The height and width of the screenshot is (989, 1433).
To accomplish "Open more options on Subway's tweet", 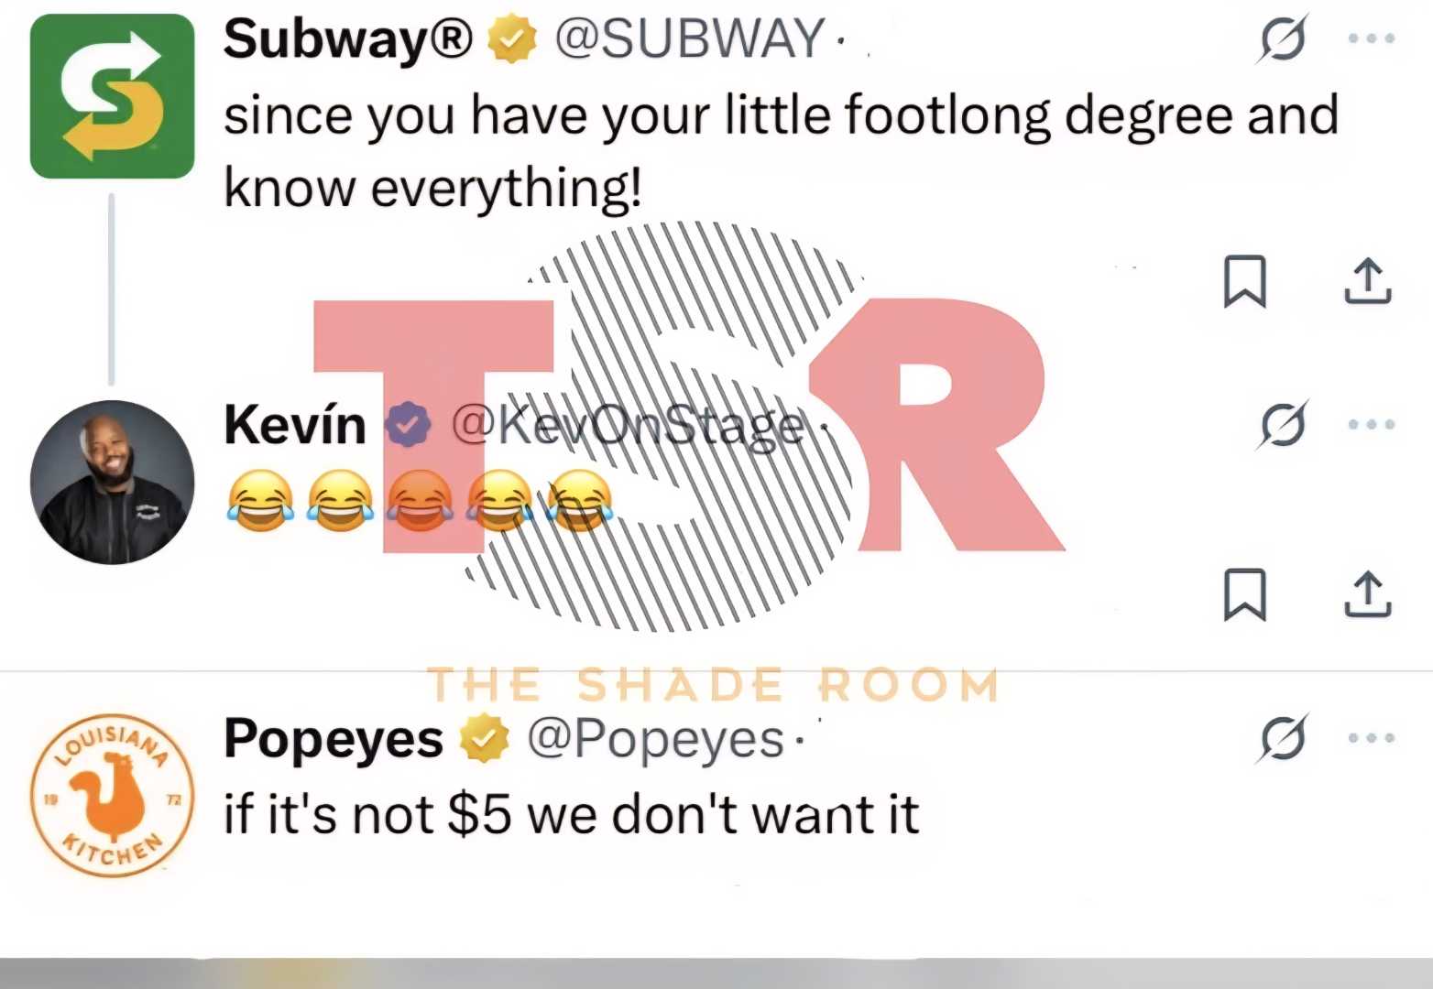I will (x=1371, y=38).
